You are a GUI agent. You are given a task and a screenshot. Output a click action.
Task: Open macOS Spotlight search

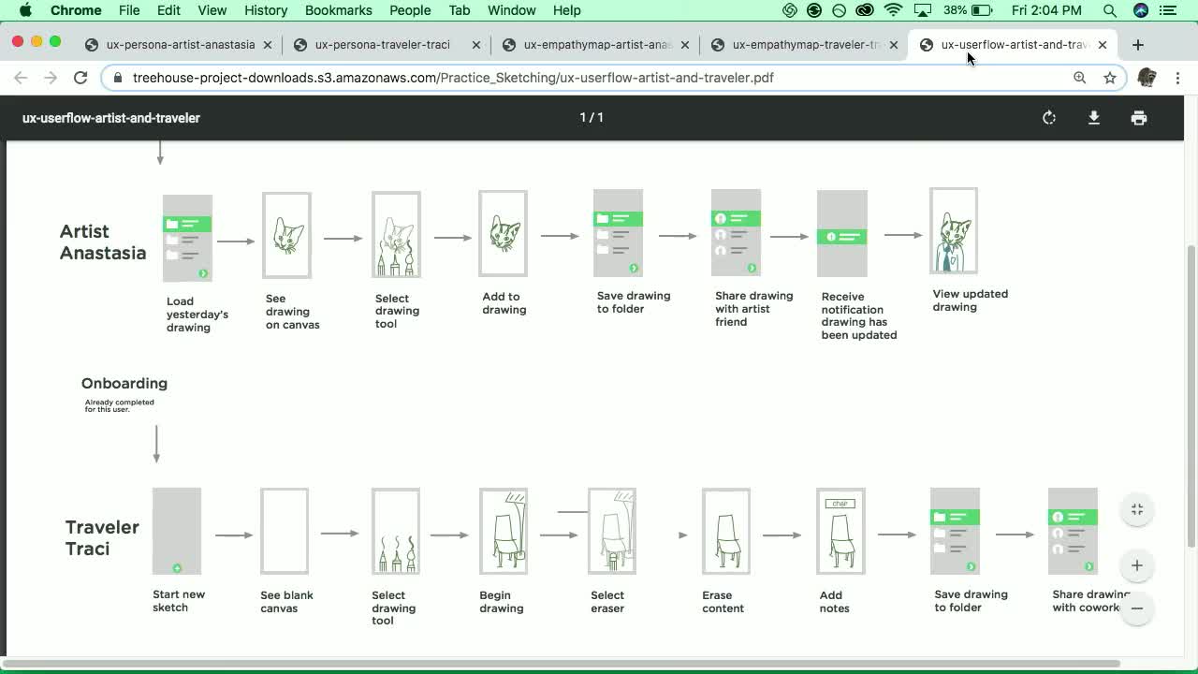(1110, 10)
